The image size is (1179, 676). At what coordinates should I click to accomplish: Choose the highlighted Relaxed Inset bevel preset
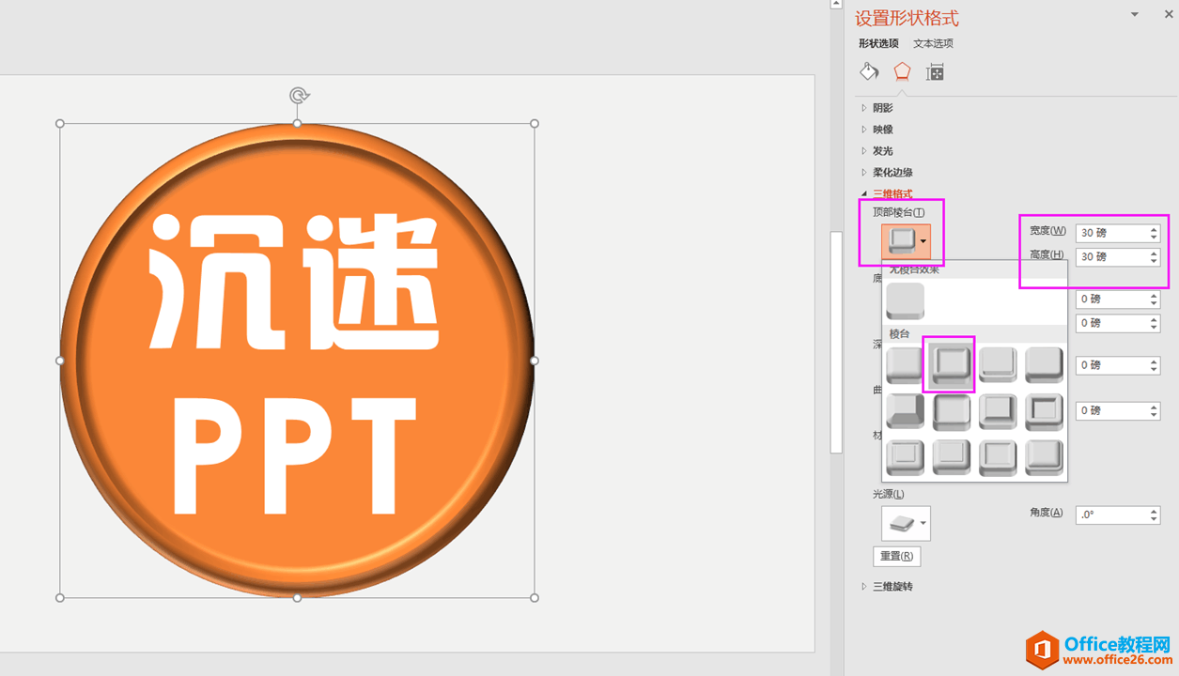(951, 364)
